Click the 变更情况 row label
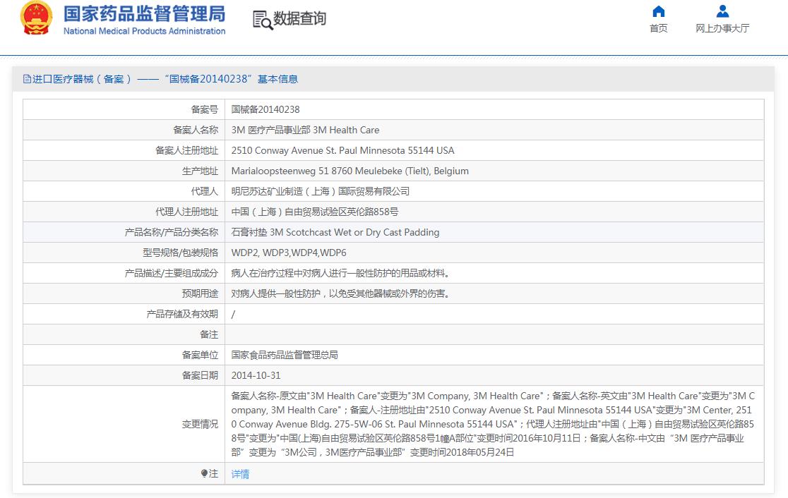Viewport: 788px width, 498px height. 200,424
